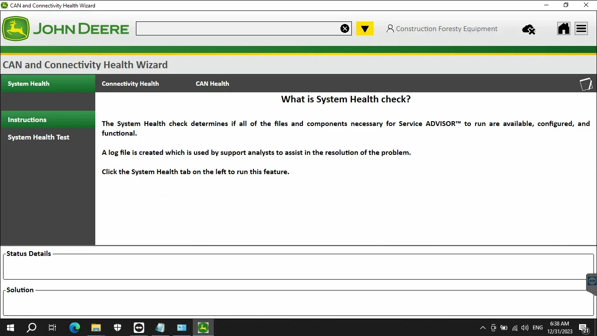Screen dimensions: 597x336
Task: Click the 'Solution' label
Action: pos(20,290)
